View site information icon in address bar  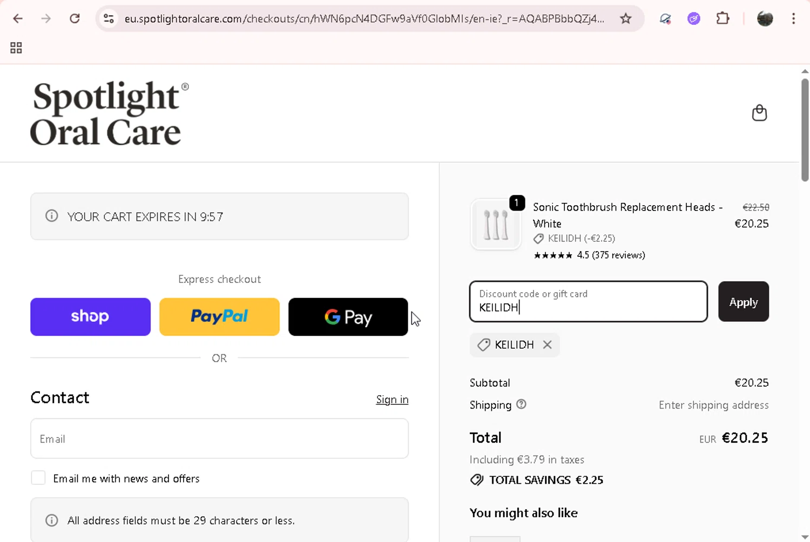pyautogui.click(x=109, y=19)
